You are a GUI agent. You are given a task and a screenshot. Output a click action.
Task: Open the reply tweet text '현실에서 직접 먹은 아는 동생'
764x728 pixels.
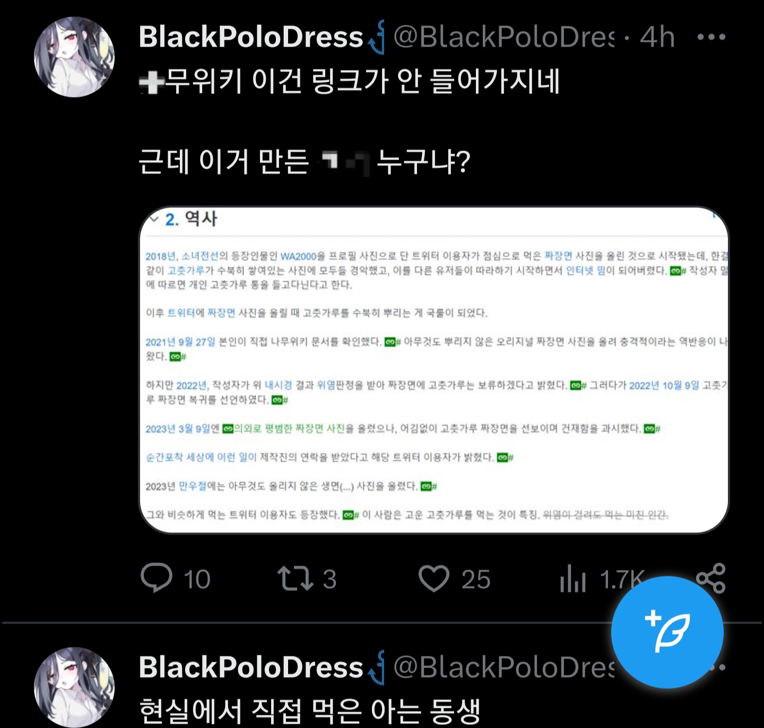pyautogui.click(x=309, y=711)
